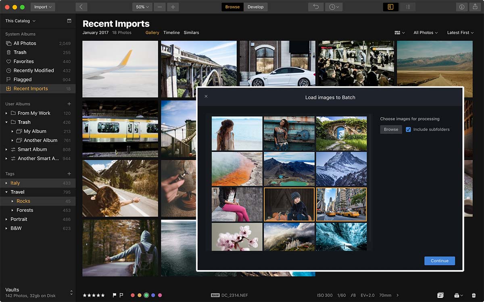Add a new user album with plus
Viewport: 484px width, 302px height.
tap(69, 104)
